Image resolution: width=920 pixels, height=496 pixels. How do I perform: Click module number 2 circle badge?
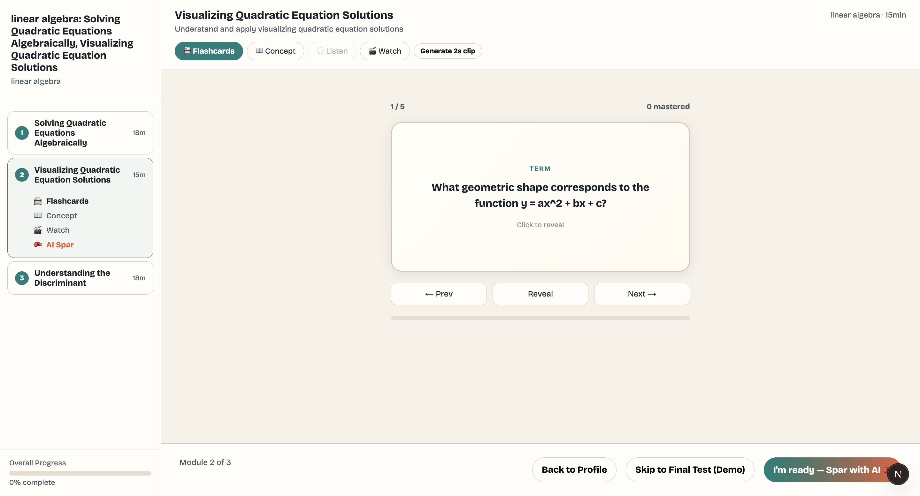click(x=22, y=175)
